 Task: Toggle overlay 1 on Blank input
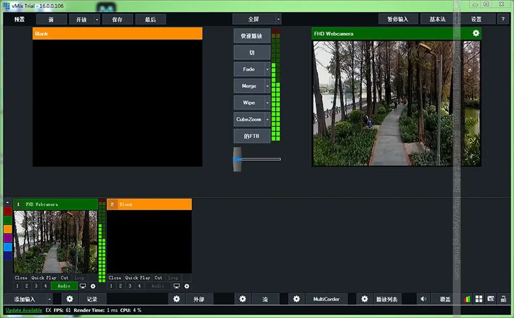111,286
